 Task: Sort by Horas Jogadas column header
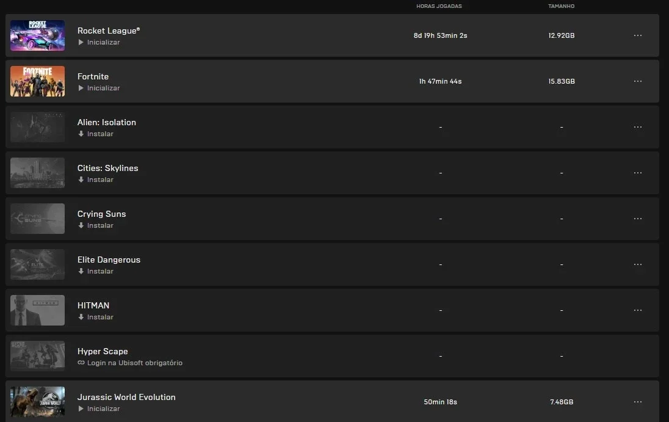(x=439, y=6)
